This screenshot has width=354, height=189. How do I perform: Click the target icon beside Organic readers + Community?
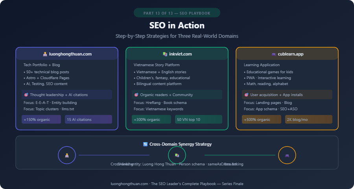click(136, 95)
